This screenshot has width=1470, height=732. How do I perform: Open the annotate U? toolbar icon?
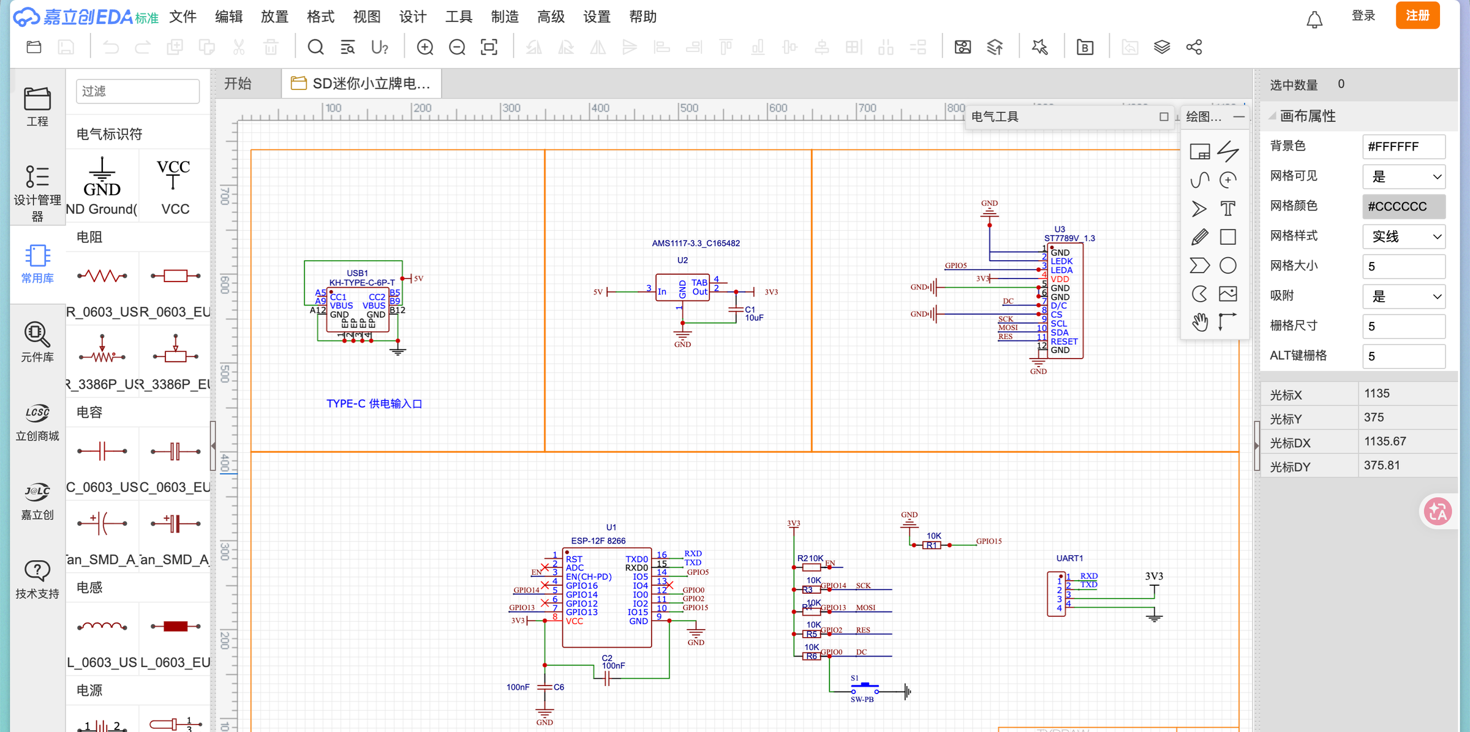point(380,47)
